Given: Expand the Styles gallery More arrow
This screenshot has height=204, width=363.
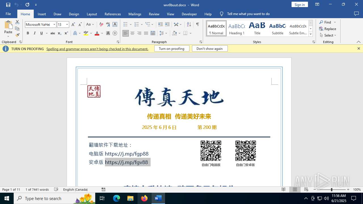Looking at the screenshot, I should click(311, 34).
